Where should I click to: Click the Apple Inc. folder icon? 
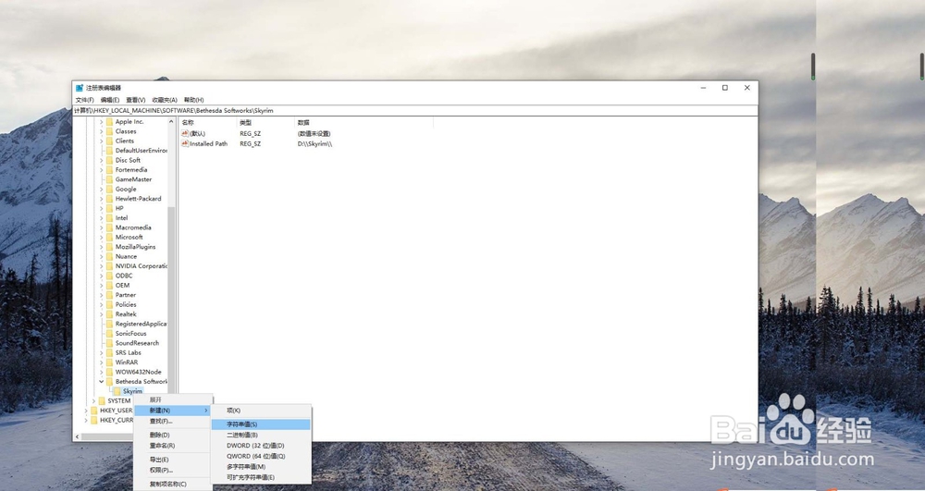110,121
